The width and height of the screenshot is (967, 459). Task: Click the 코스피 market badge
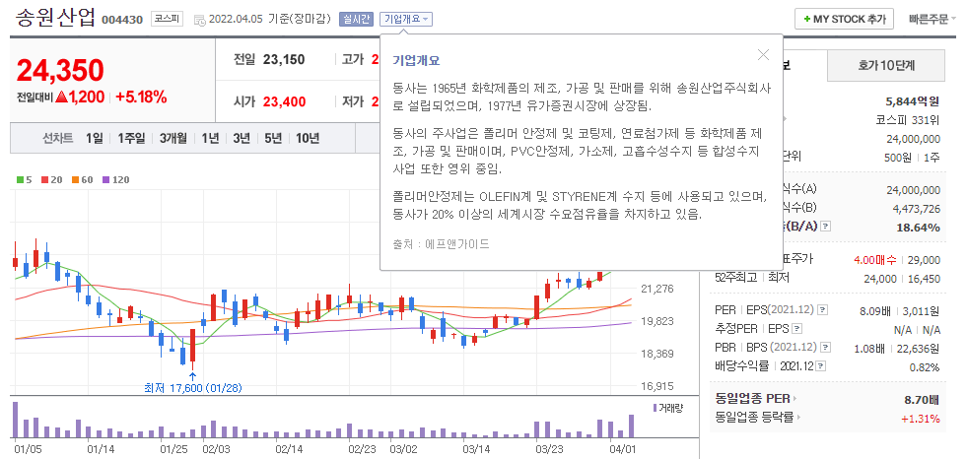coord(168,19)
